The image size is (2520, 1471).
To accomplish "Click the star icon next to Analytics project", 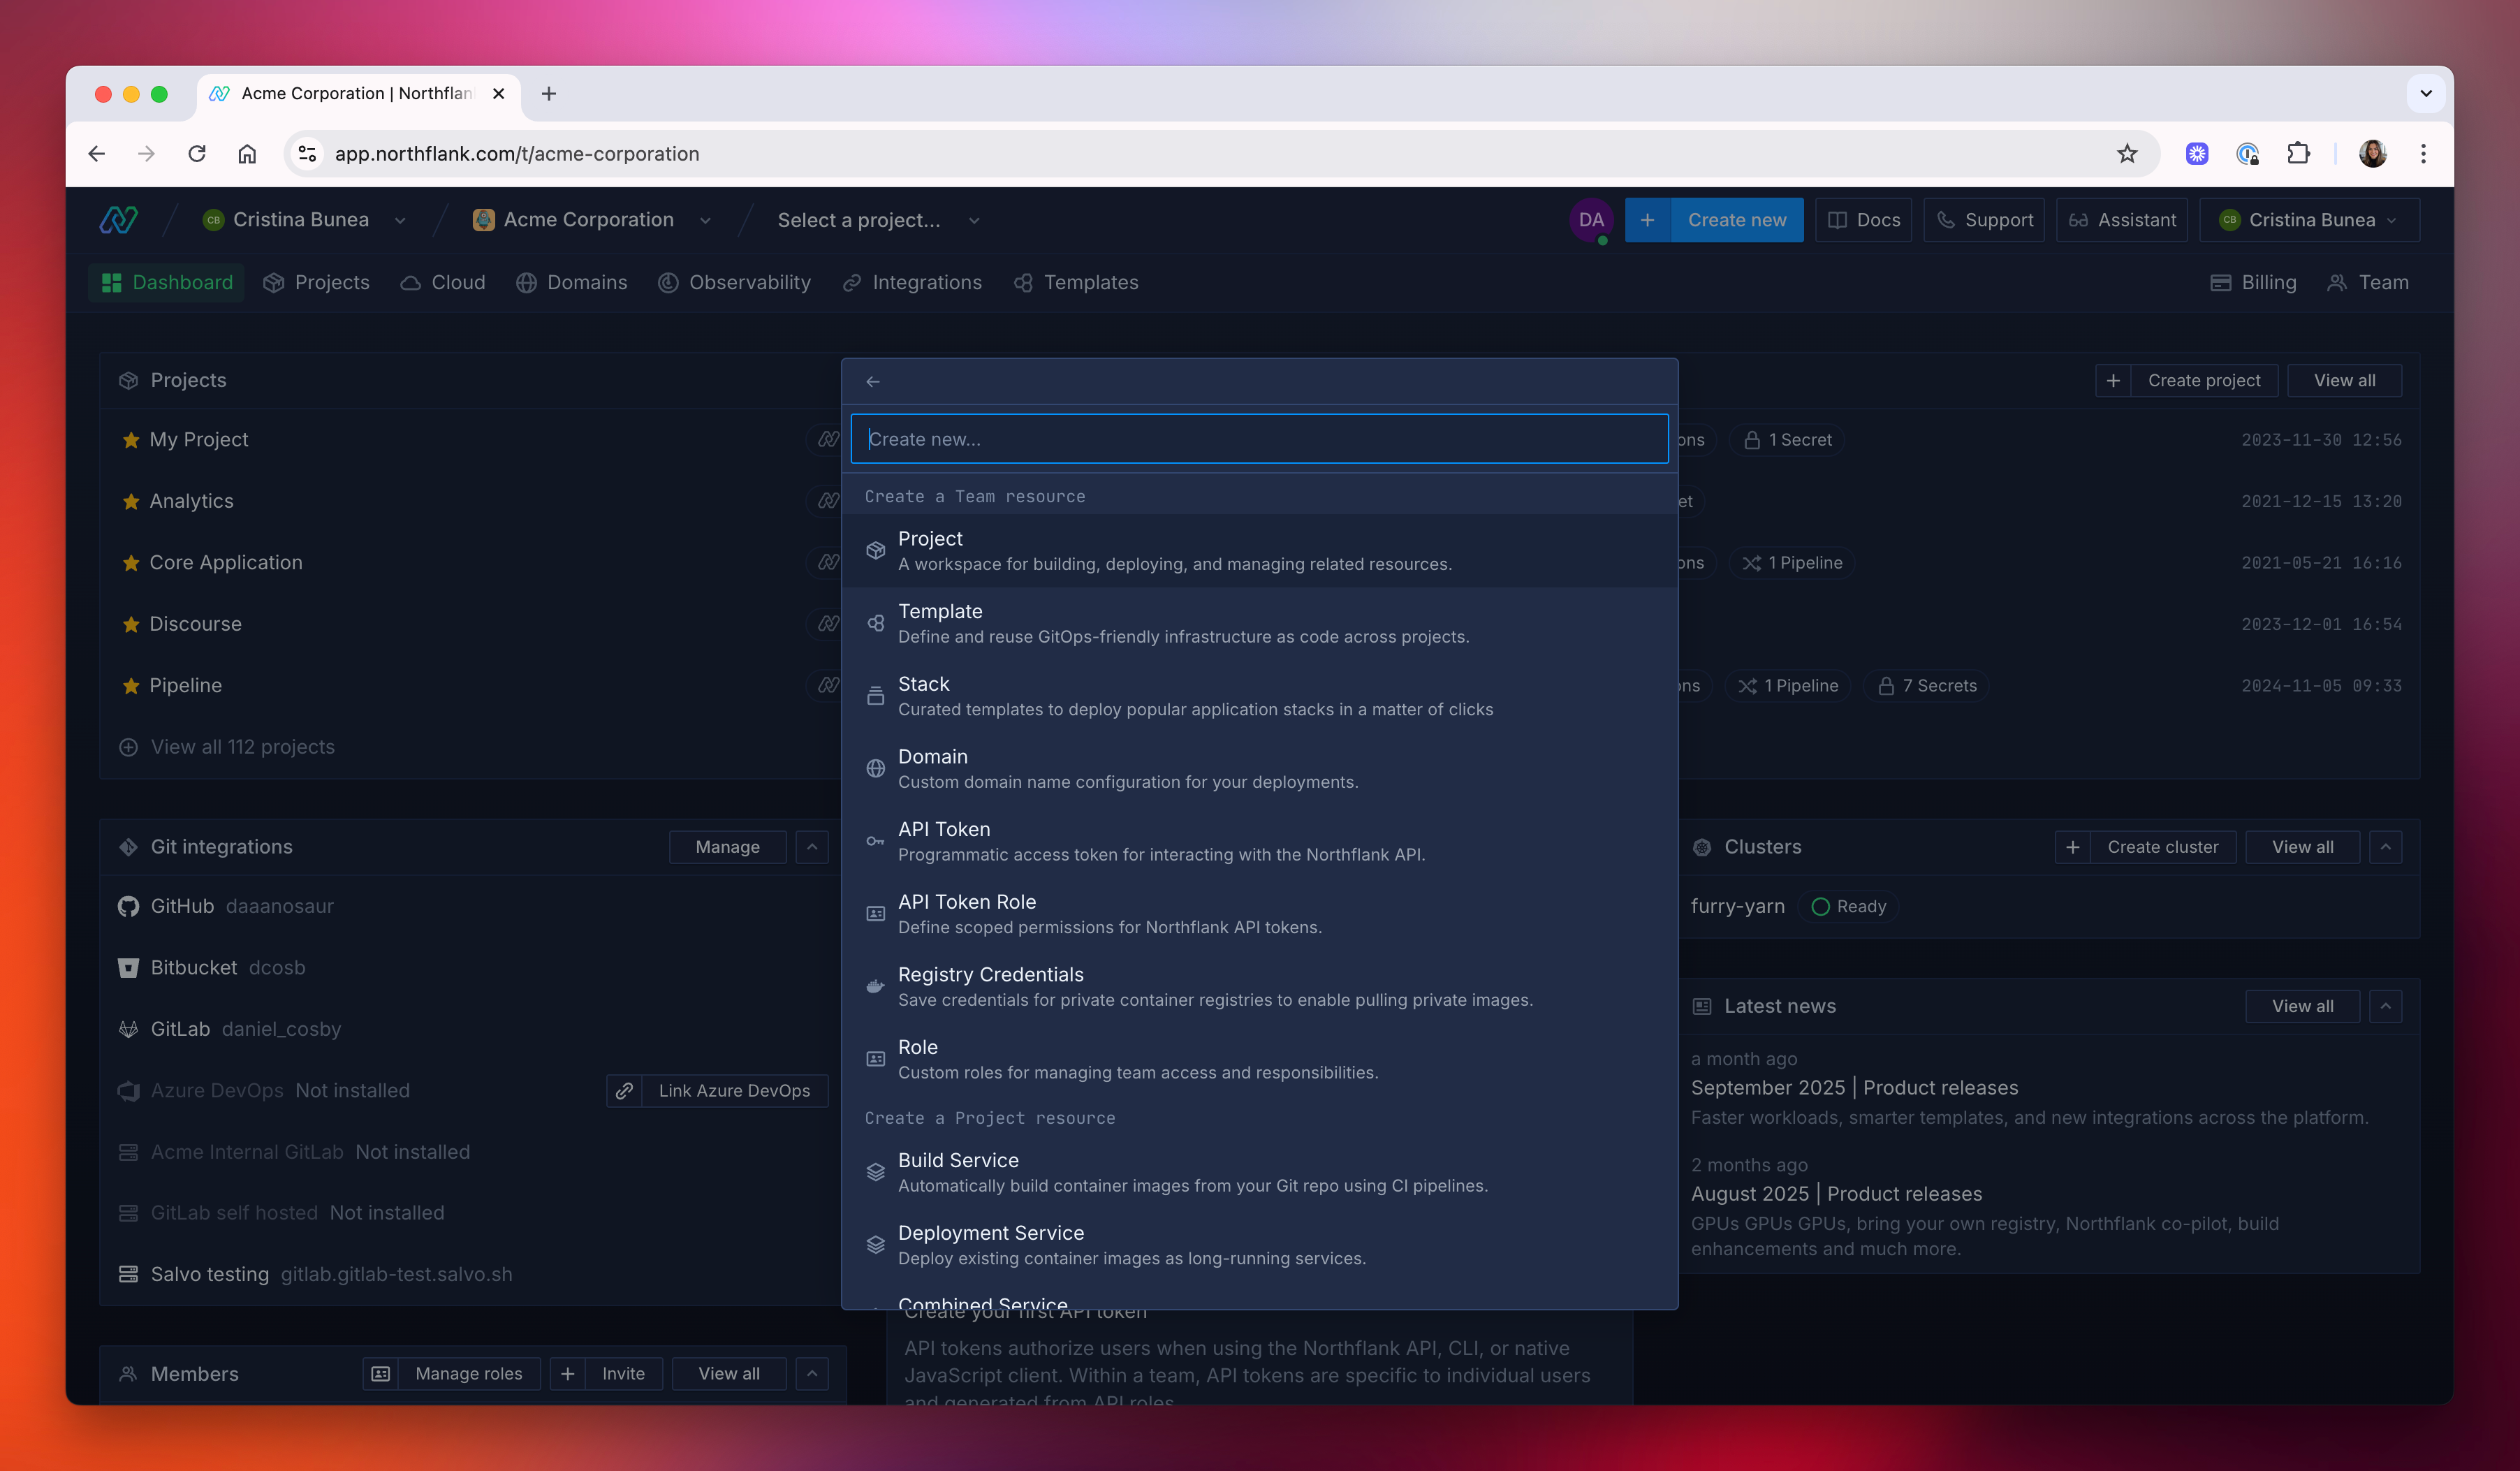I will point(130,501).
